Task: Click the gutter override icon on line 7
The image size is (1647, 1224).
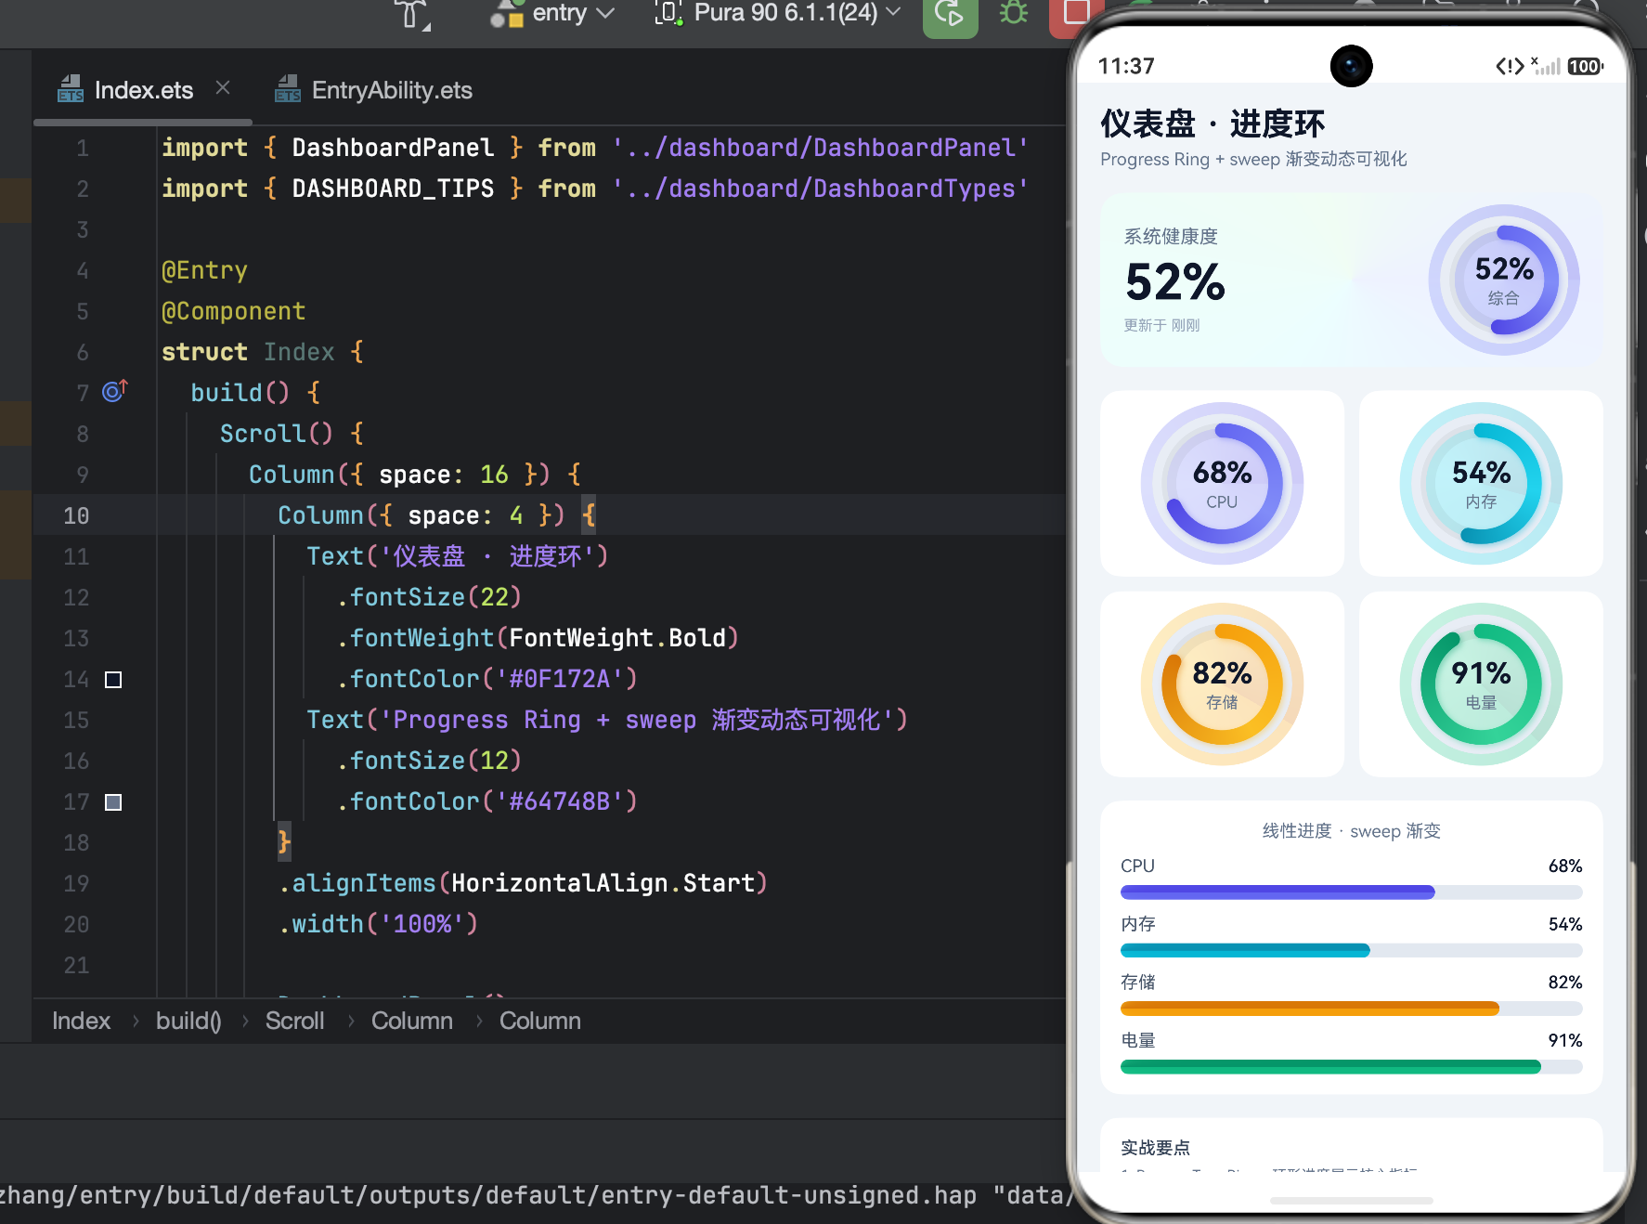Action: click(114, 391)
